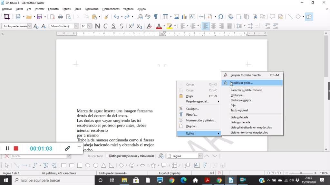
Task: Open Página navigate-by dropdown
Action: tap(200, 156)
